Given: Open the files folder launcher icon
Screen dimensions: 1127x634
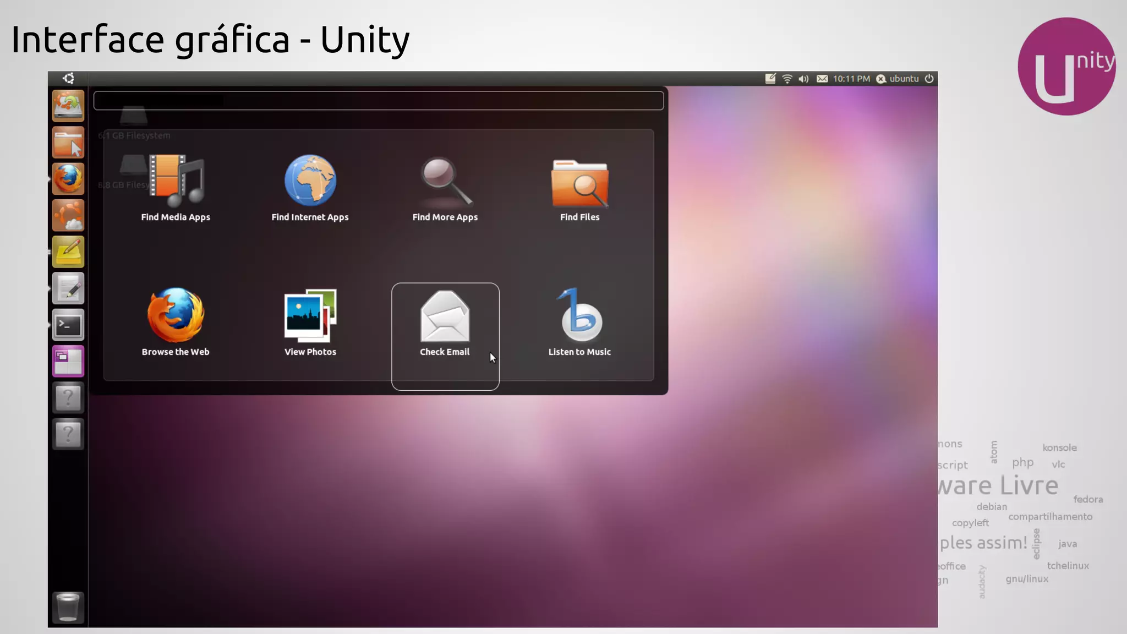Looking at the screenshot, I should coord(68,143).
